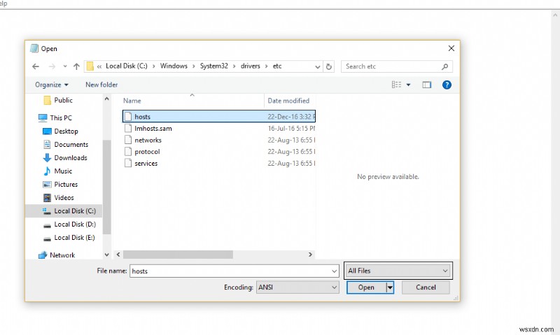Expand the Open button split arrow
Screen dimensions: 560x335
[390, 287]
